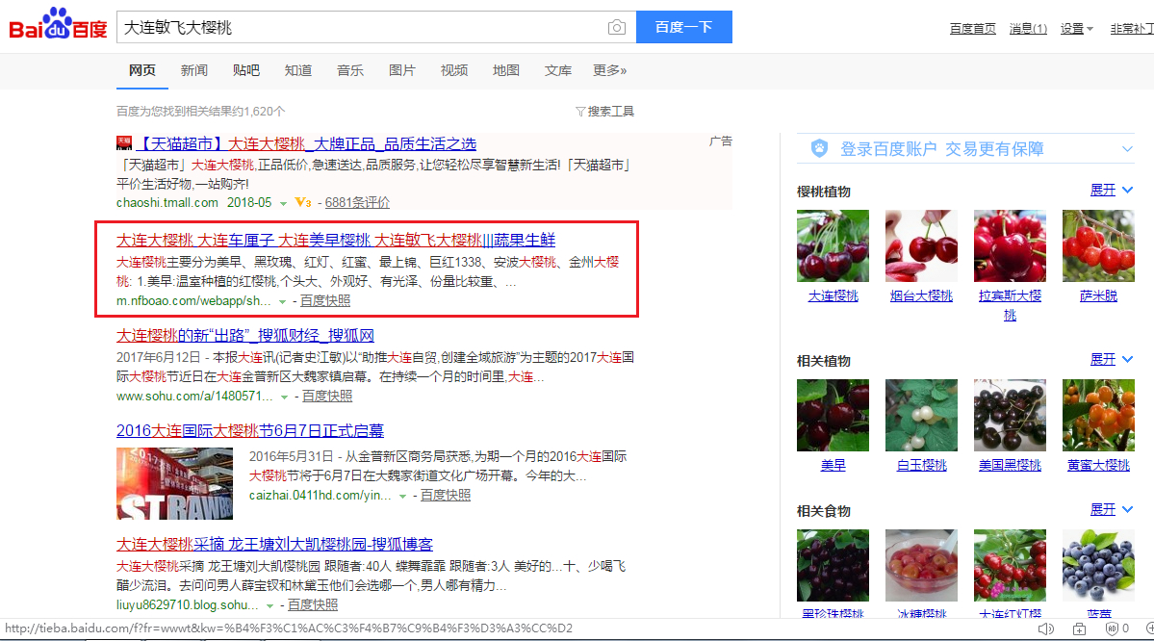Expand m.nfboao.com result dropdown arrow

point(282,302)
